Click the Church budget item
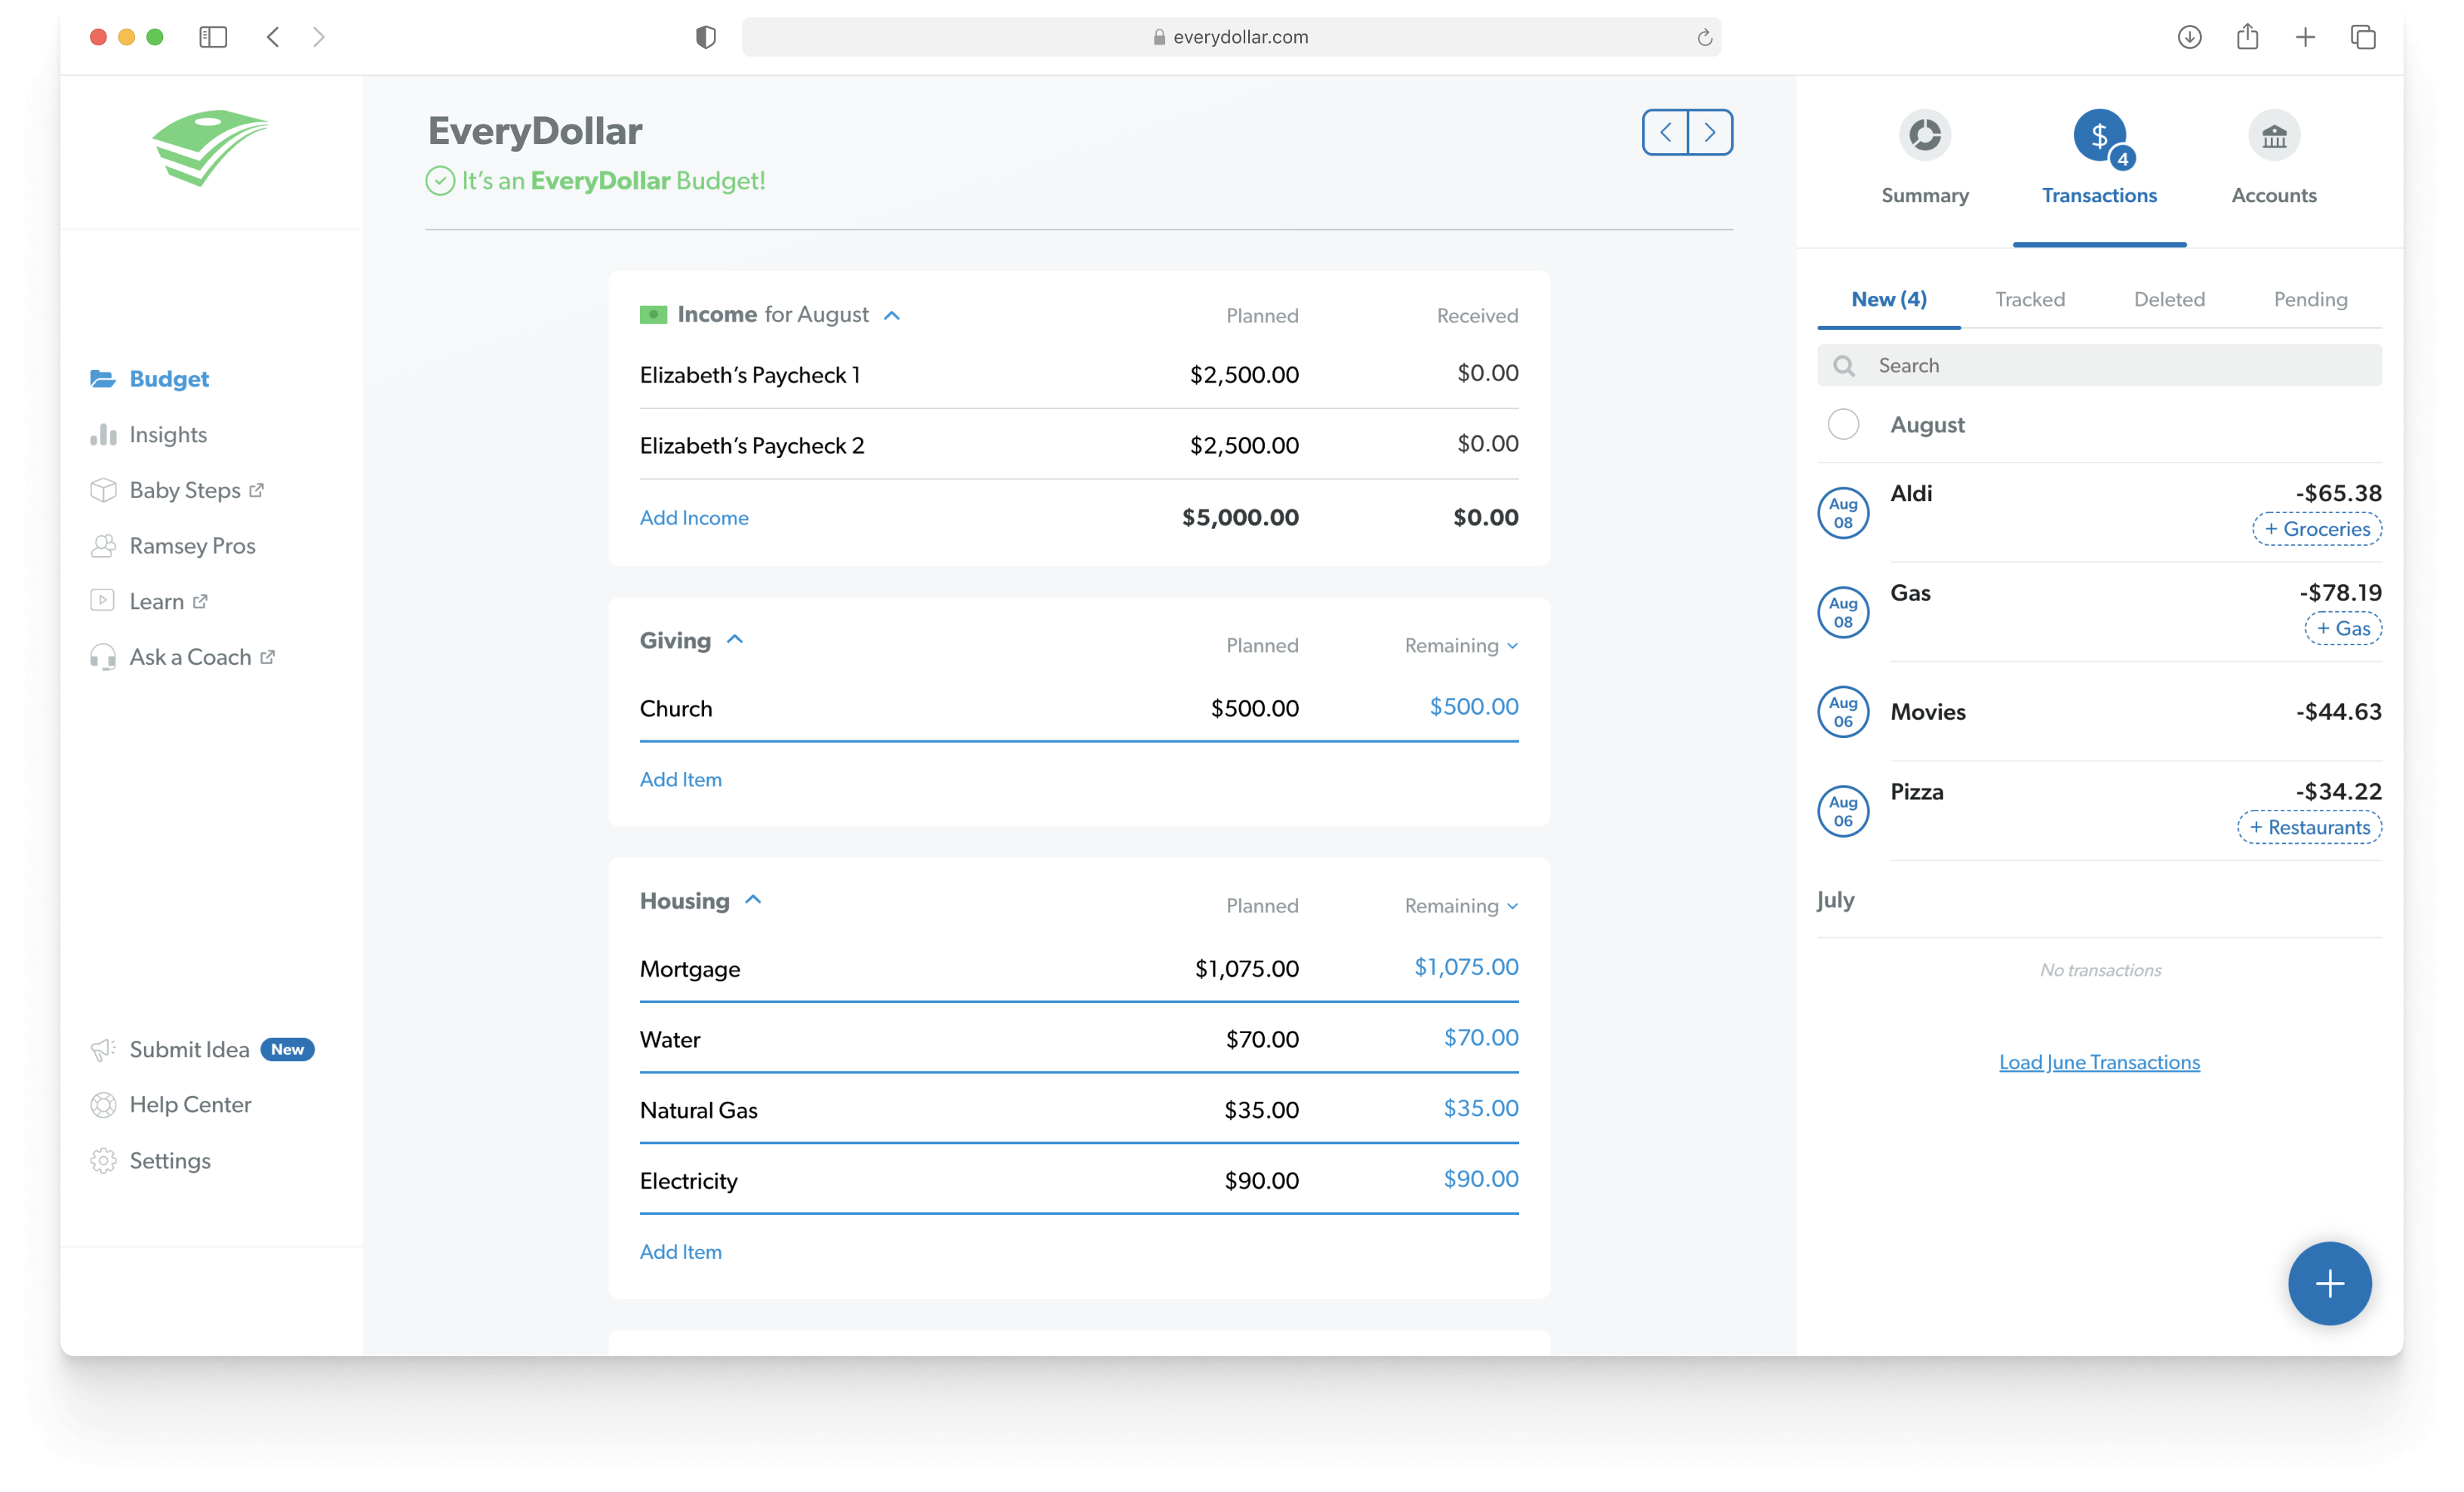The width and height of the screenshot is (2464, 1492). [676, 709]
